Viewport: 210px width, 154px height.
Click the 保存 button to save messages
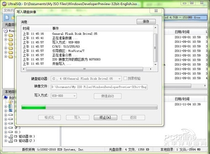tap(146, 21)
